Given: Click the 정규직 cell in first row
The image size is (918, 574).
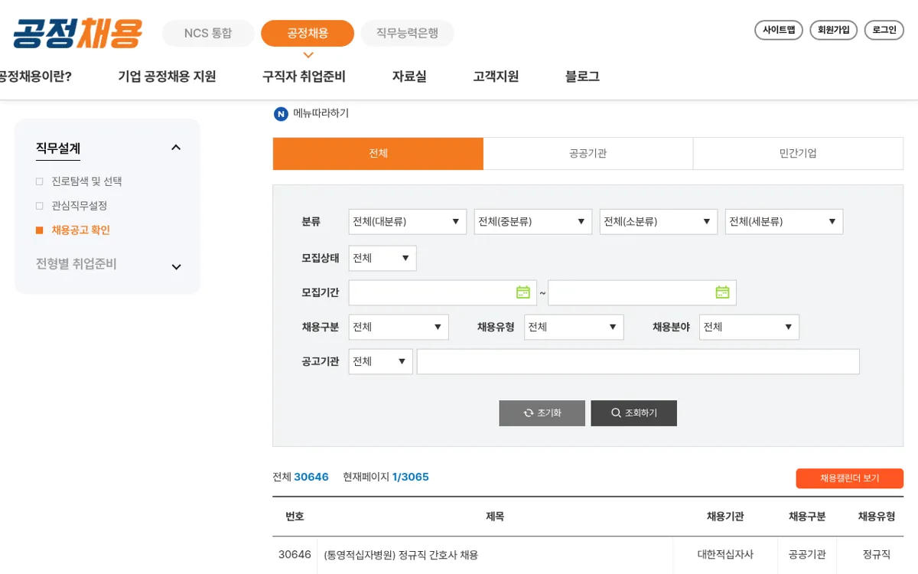Looking at the screenshot, I should coord(877,555).
